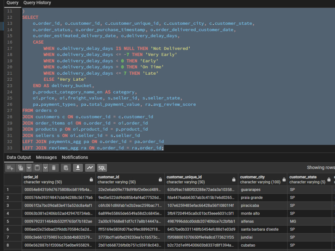Open the copy options dropdown arrow
This screenshot has width=335, height=251.
(29, 168)
